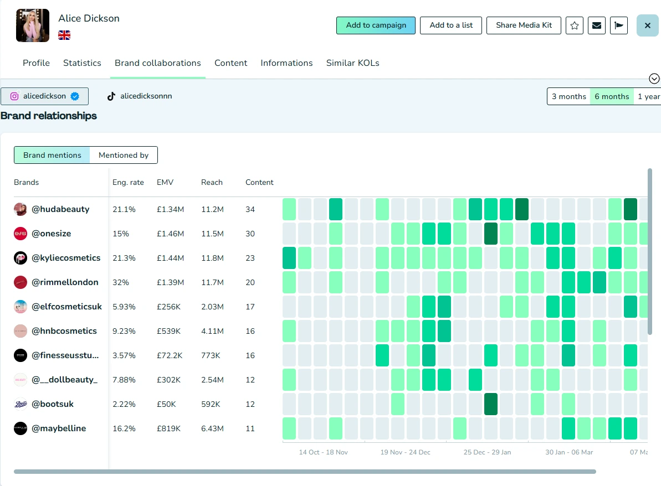Click the £1.46M EMV value for @onesize
The height and width of the screenshot is (486, 661).
[x=170, y=234]
